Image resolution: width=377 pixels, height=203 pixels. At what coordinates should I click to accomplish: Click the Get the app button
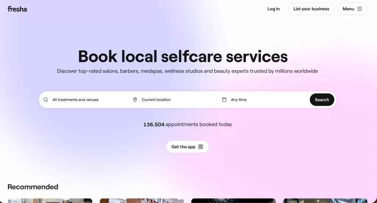187,147
